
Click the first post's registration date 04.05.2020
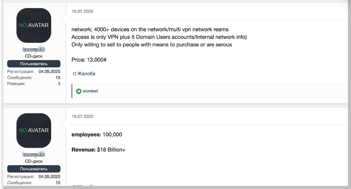tap(49, 72)
